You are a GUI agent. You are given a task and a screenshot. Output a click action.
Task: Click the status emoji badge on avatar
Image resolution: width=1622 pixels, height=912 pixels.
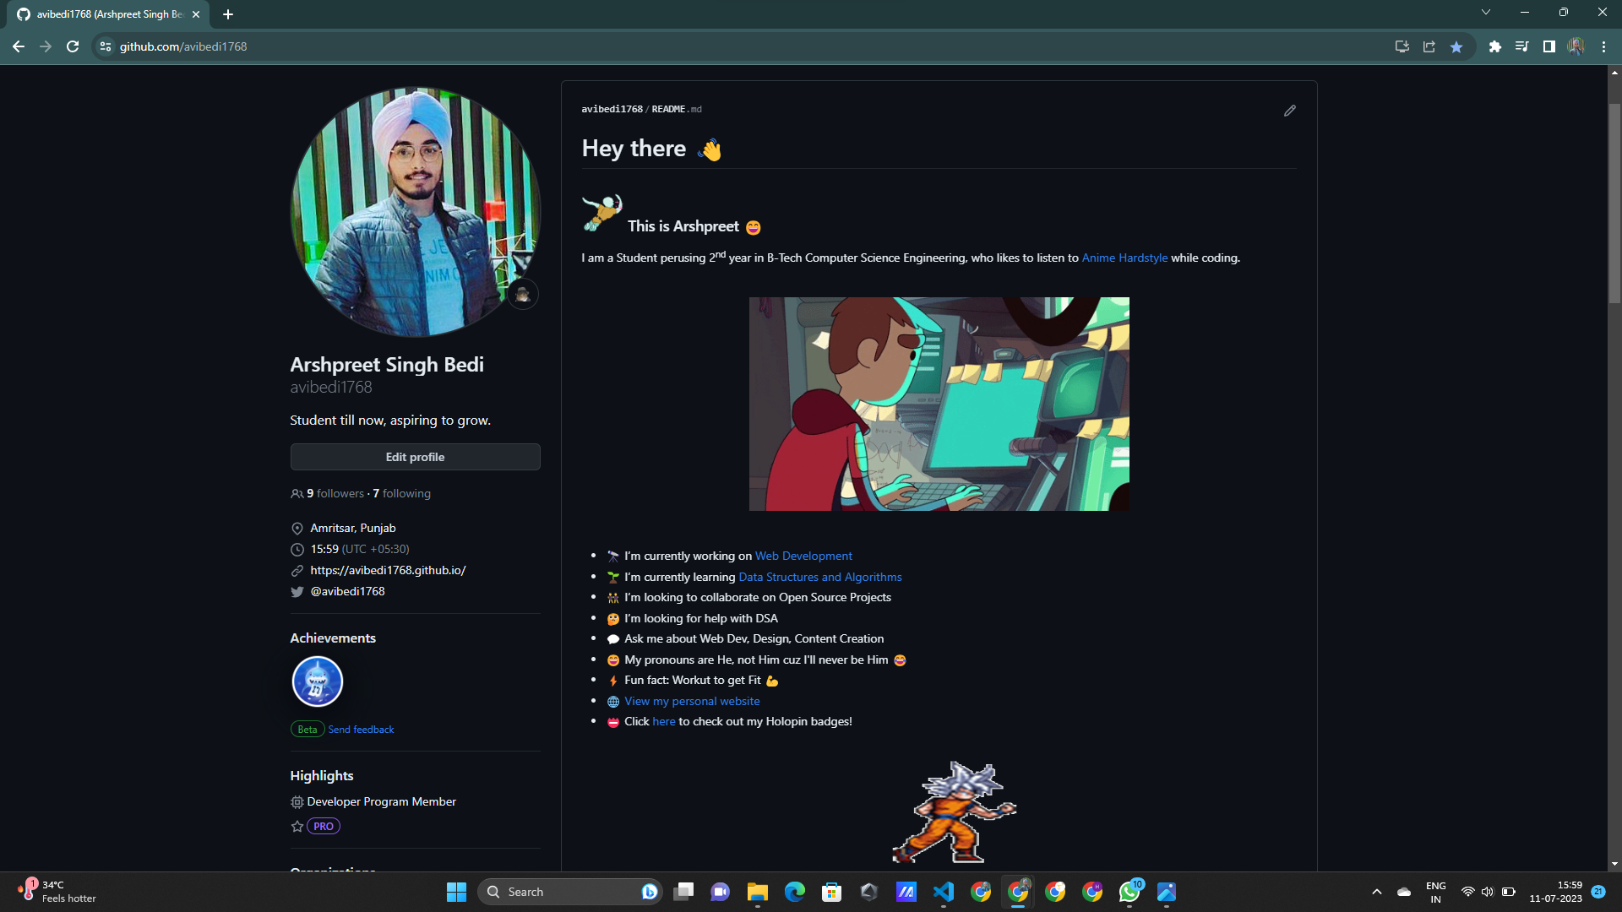(522, 294)
